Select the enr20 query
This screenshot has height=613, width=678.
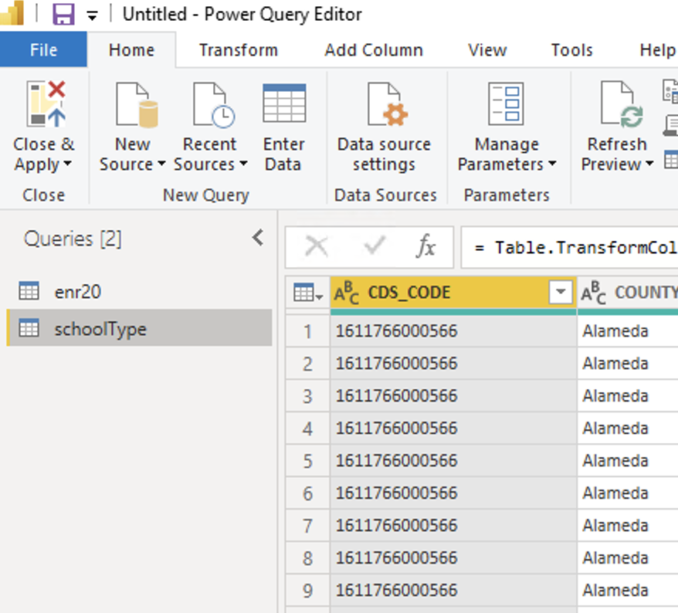pyautogui.click(x=140, y=292)
